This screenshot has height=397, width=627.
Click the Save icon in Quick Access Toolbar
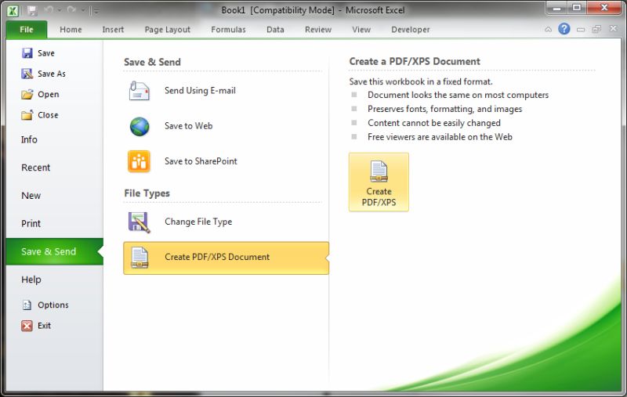tap(32, 11)
